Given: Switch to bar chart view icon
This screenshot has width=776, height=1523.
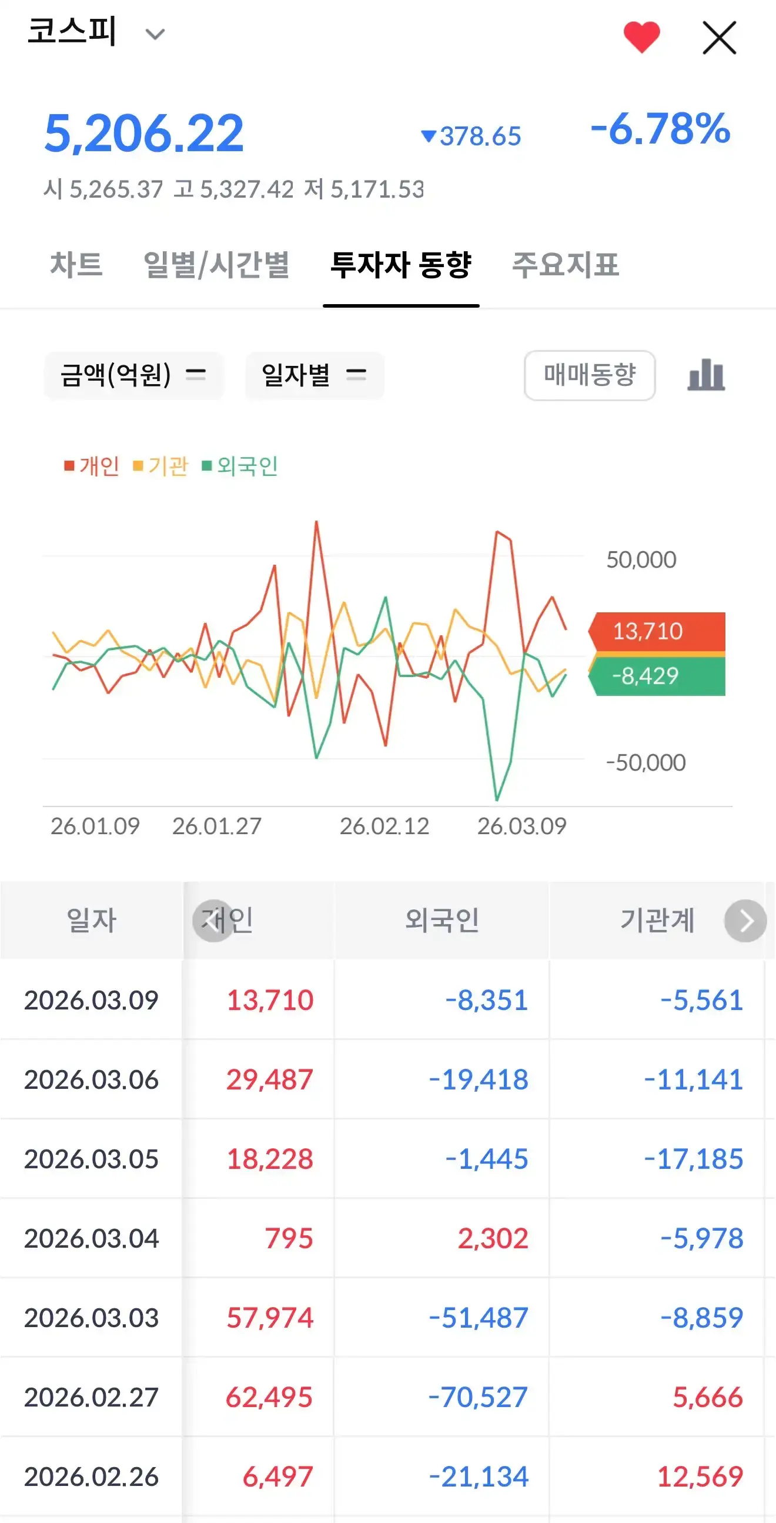Looking at the screenshot, I should point(705,375).
